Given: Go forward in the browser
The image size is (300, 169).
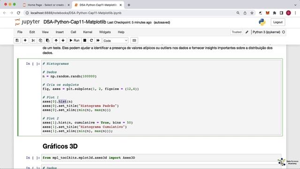Looking at the screenshot, I should [x=11, y=13].
